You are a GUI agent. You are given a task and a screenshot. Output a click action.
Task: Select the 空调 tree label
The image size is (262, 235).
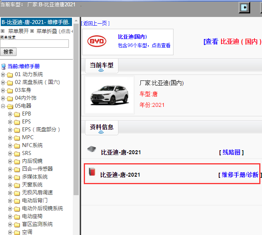point(27,232)
